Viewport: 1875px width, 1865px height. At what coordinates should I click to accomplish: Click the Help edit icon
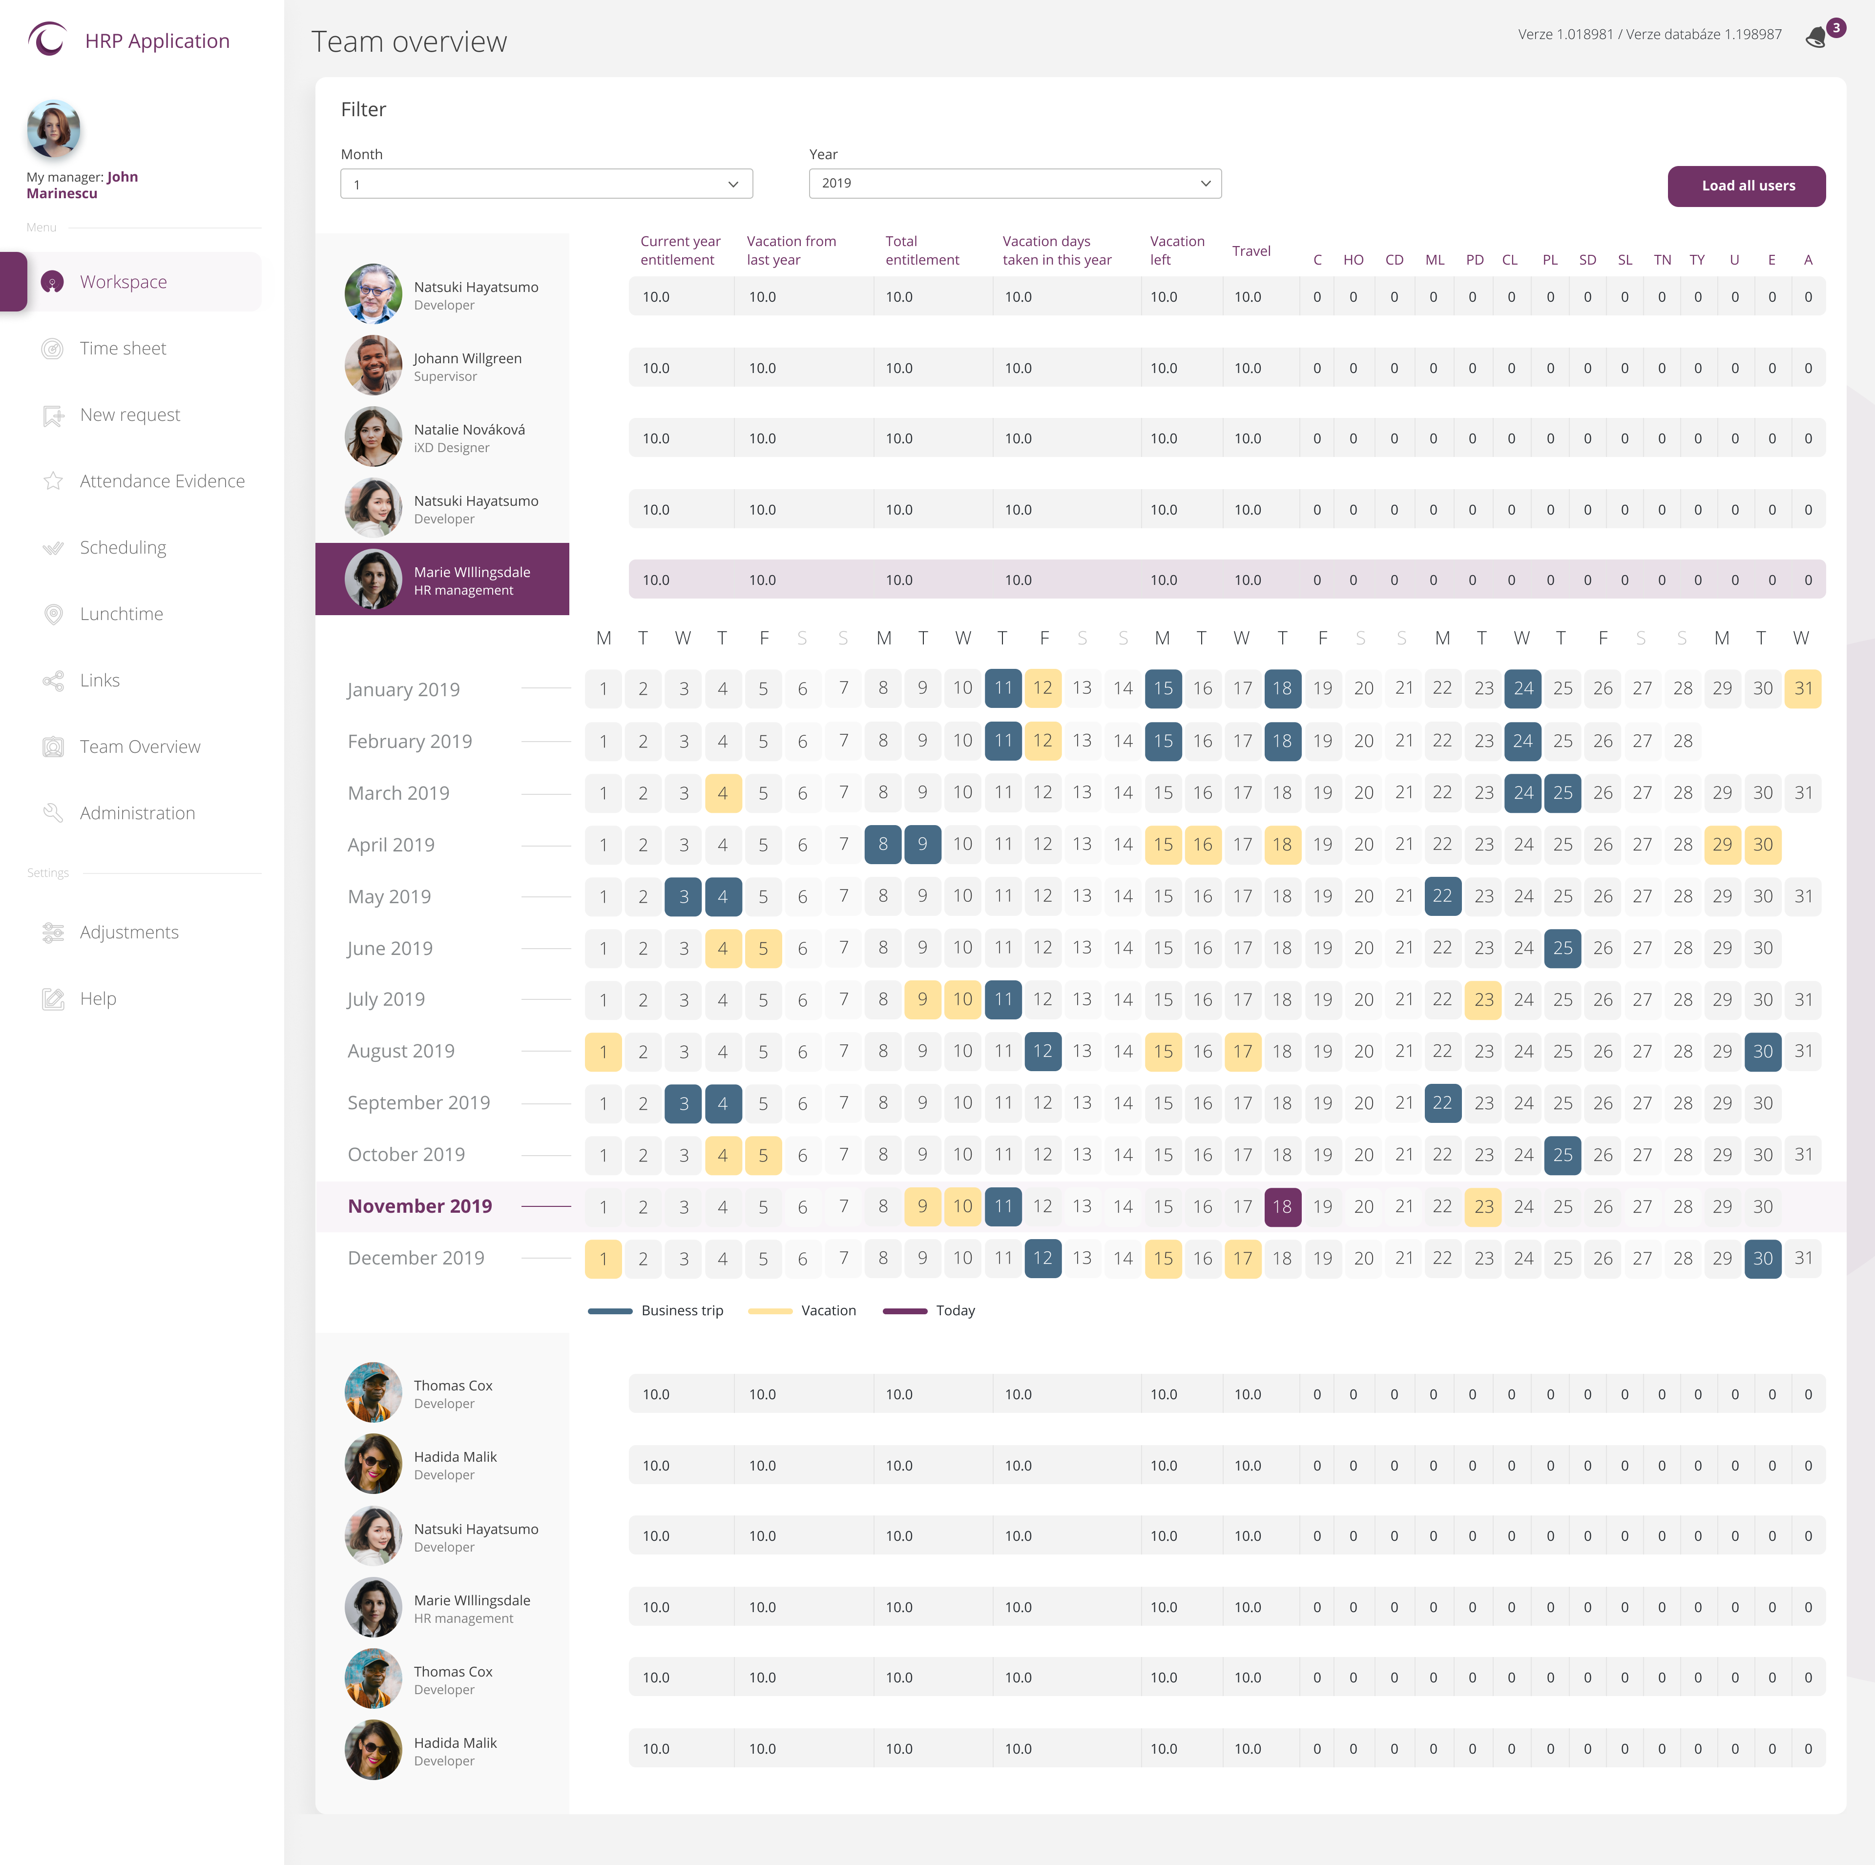pos(52,998)
